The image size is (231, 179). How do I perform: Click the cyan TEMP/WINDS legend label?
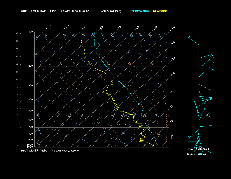tap(140, 11)
